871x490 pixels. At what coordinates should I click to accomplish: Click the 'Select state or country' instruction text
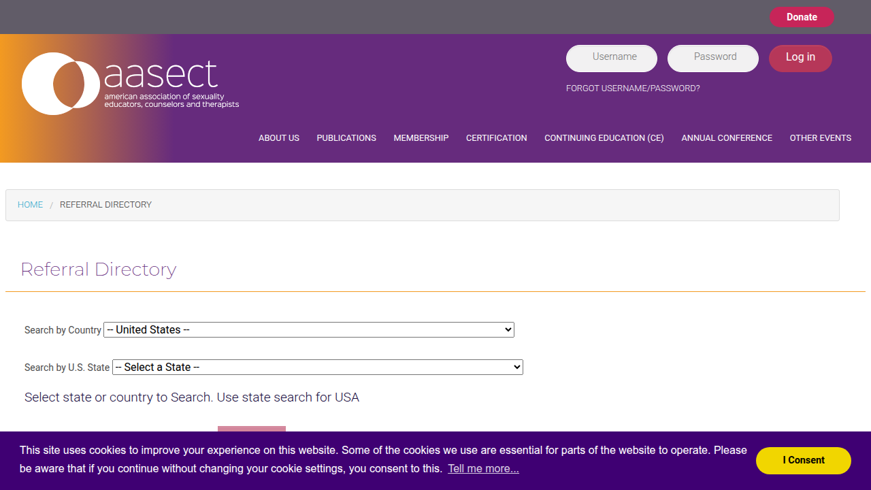(x=192, y=397)
